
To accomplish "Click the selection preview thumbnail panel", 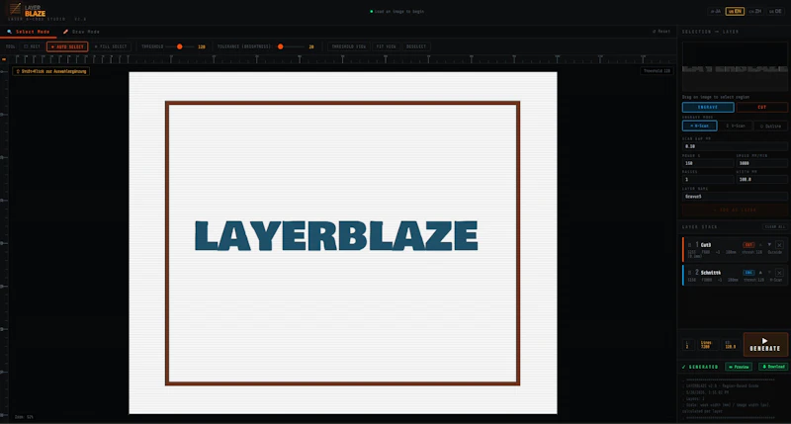I will coord(735,66).
